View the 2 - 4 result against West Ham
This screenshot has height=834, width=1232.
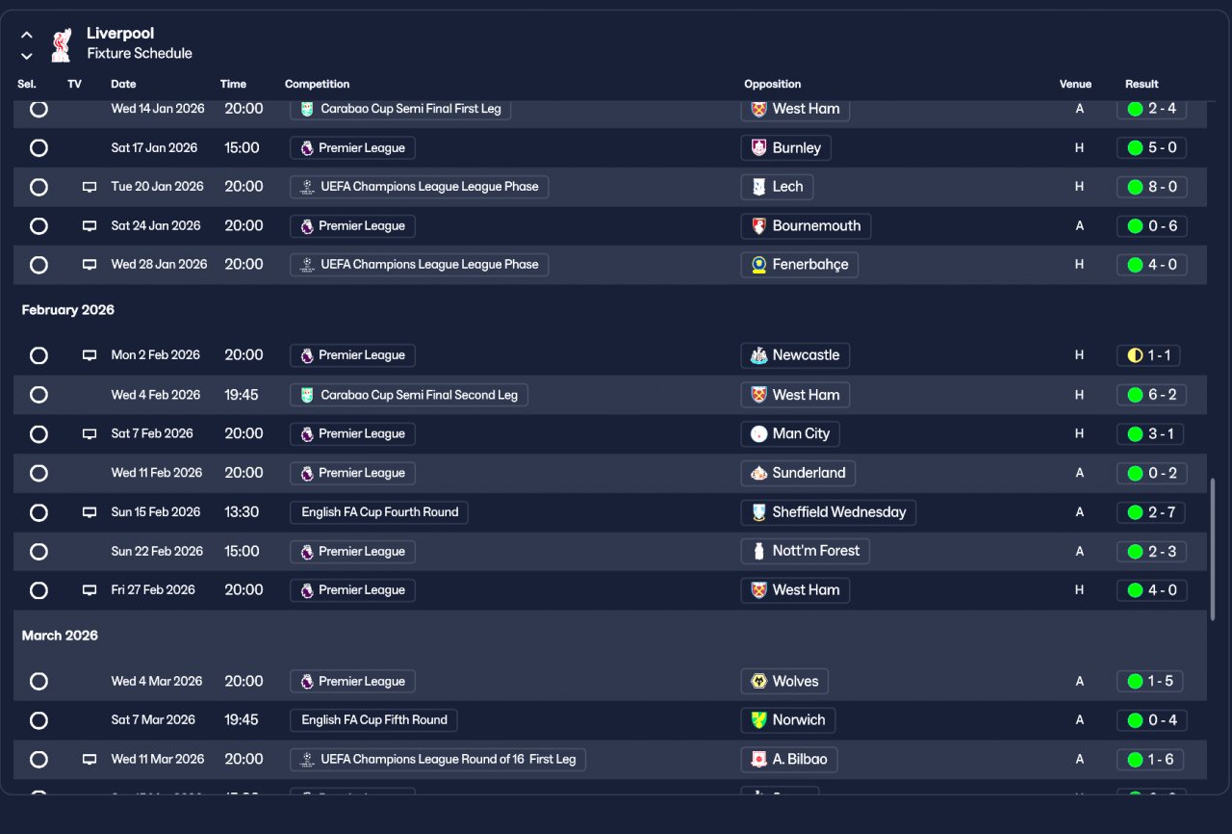coord(1152,109)
